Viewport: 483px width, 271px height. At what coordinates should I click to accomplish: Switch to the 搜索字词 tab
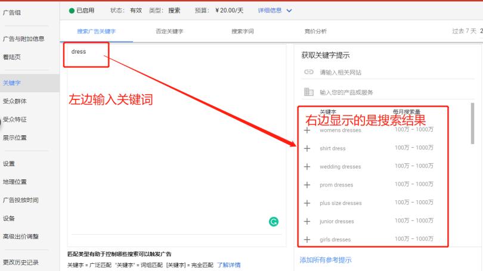pos(243,32)
